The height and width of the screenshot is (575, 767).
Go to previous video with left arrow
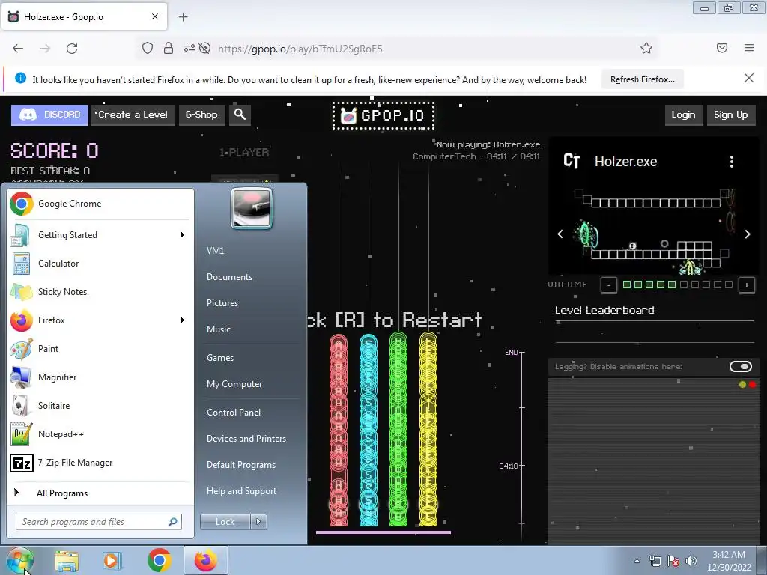[560, 234]
